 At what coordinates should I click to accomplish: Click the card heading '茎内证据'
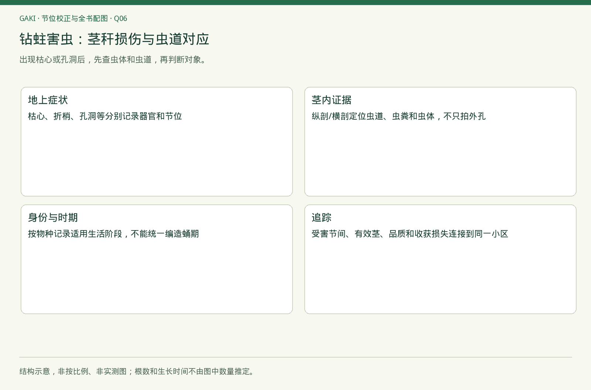[x=332, y=100]
